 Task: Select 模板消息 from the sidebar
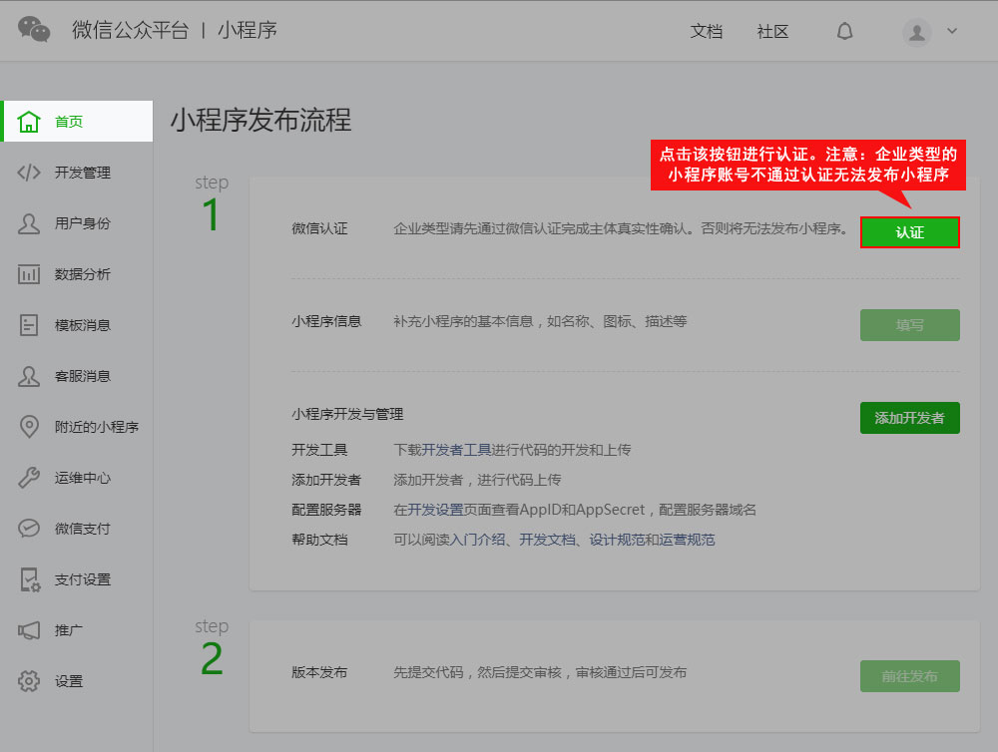pyautogui.click(x=82, y=325)
